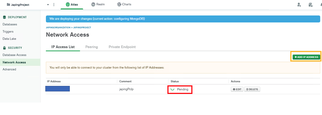Click the Security section lock icon
Screen dimensions: 322x115
(4, 48)
